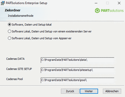Screen dimensions: 125x97
Task: Click the installer icon in title bar
Action: [x=3, y=3]
